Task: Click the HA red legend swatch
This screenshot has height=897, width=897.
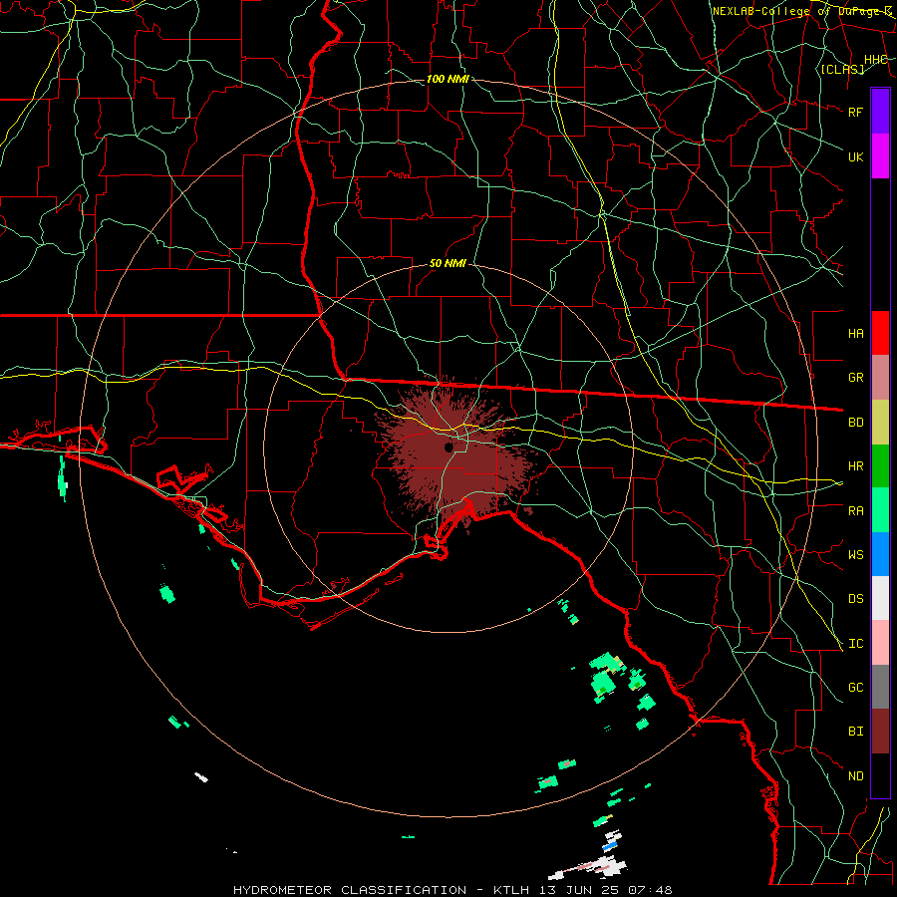Action: pyautogui.click(x=880, y=333)
